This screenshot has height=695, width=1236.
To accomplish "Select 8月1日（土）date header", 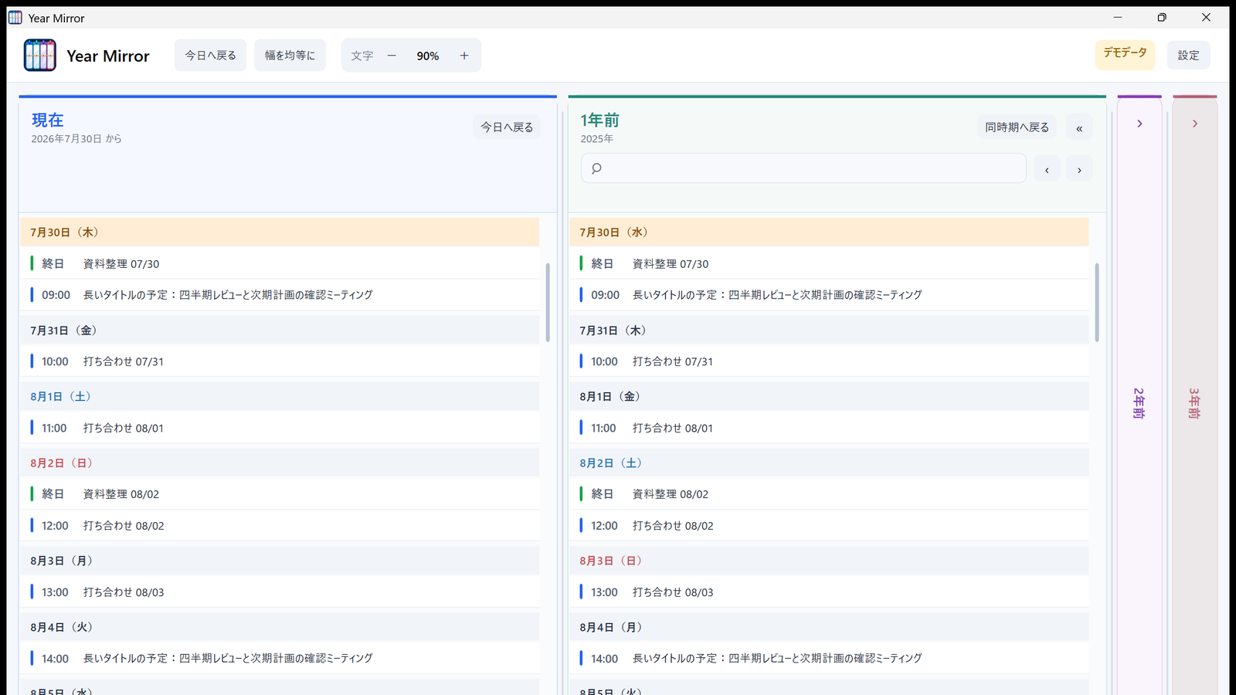I will click(280, 397).
